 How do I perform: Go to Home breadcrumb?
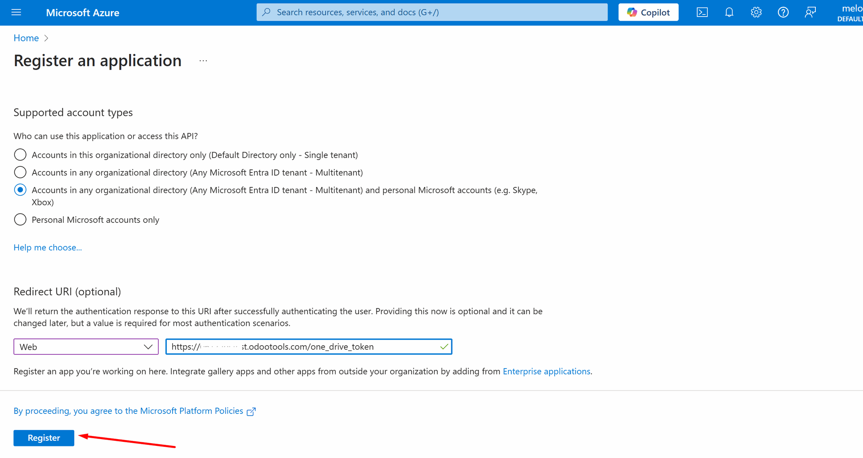(x=26, y=38)
